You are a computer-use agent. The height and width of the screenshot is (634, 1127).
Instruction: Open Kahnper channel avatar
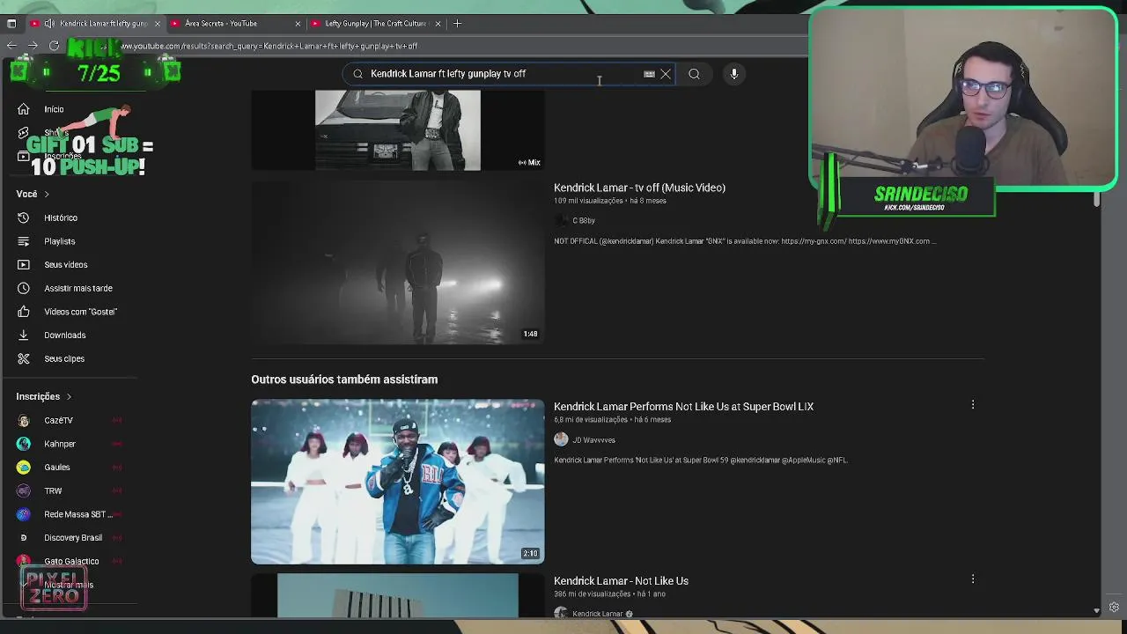24,444
